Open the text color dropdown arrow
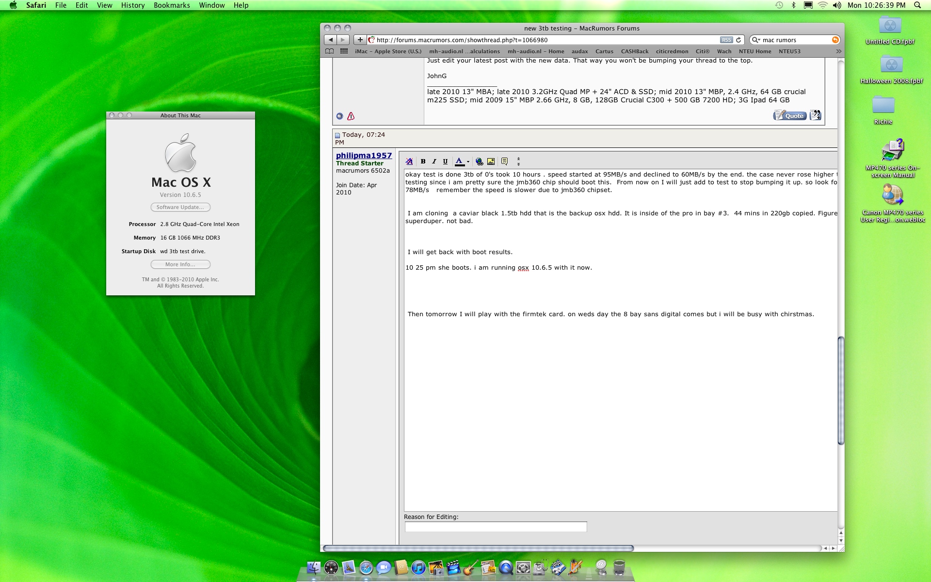This screenshot has width=931, height=582. (x=468, y=162)
